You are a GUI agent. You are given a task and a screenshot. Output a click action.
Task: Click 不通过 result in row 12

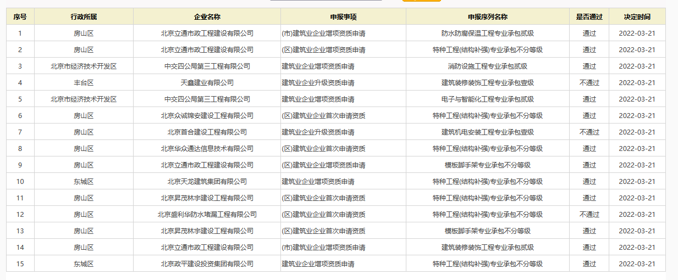click(589, 215)
